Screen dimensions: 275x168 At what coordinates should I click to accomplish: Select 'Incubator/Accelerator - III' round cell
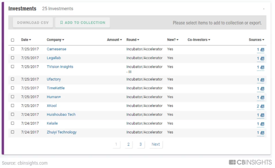coord(144,69)
